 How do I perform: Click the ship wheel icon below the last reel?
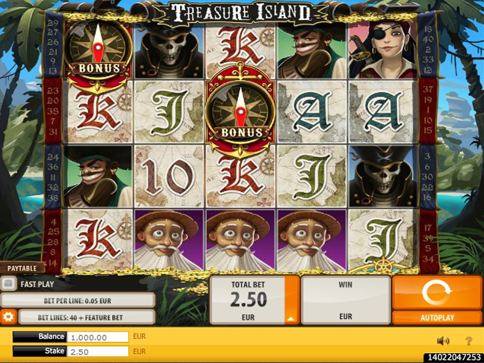point(383,266)
